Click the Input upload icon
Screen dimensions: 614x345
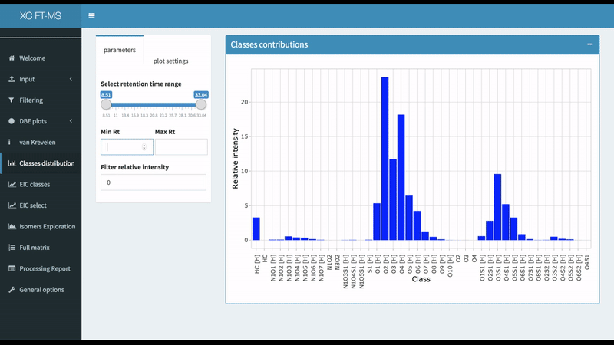click(12, 79)
